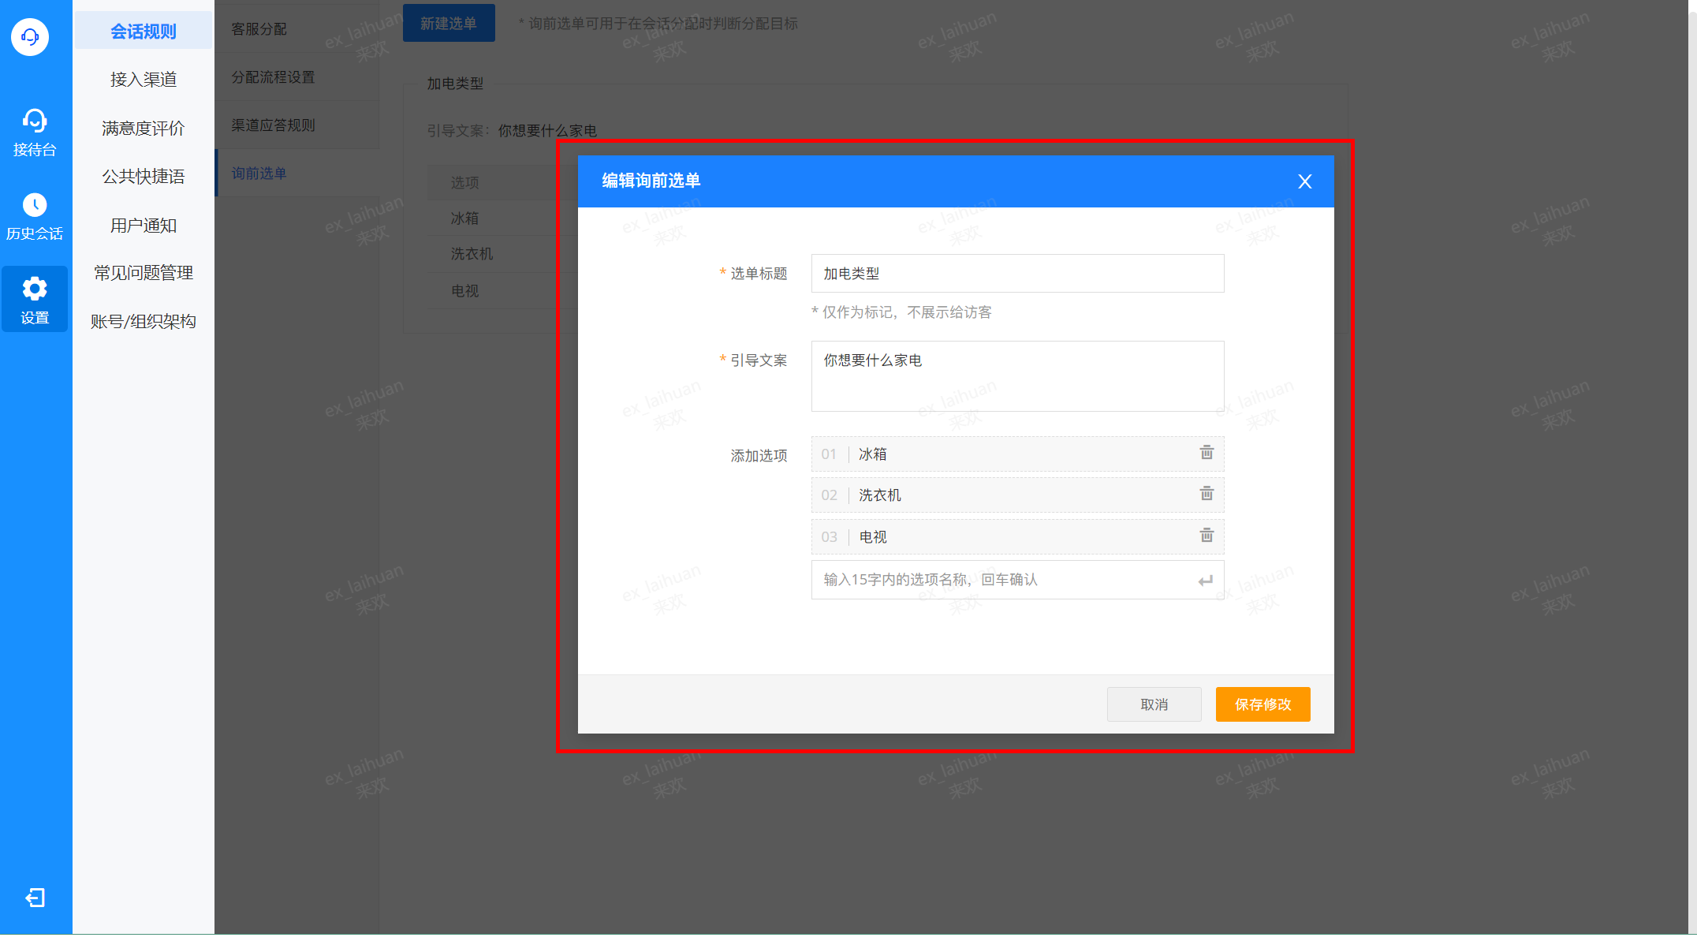Click the 加电类型 heading in background

[455, 84]
